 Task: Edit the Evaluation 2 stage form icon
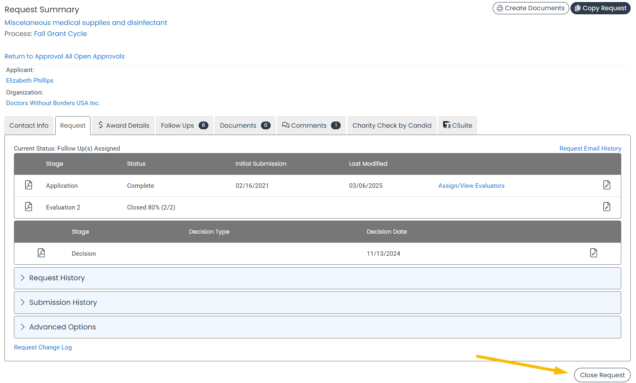607,207
